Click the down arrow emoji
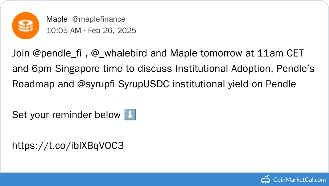This screenshot has width=329, height=186. coord(130,115)
